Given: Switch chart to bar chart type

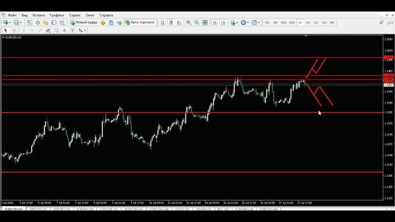Looking at the screenshot, I should (x=163, y=23).
